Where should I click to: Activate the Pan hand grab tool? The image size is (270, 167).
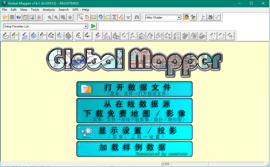(87, 17)
